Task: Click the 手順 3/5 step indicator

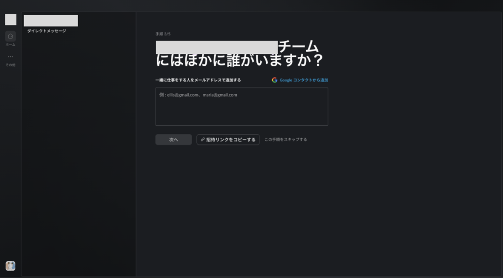Action: (163, 34)
